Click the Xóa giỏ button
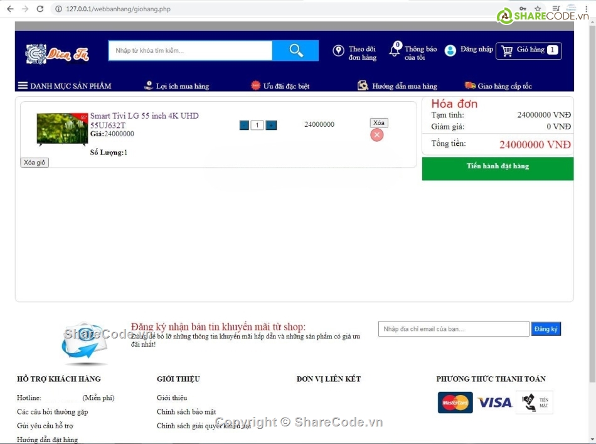This screenshot has width=596, height=444. [x=35, y=163]
